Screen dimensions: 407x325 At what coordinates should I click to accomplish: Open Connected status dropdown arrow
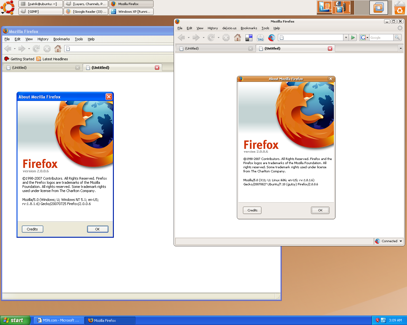401,241
